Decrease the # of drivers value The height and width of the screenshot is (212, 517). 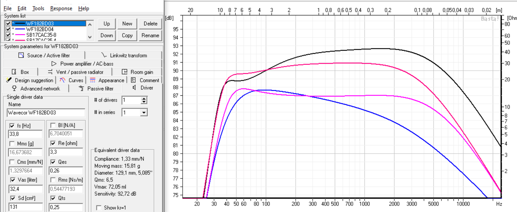144,102
